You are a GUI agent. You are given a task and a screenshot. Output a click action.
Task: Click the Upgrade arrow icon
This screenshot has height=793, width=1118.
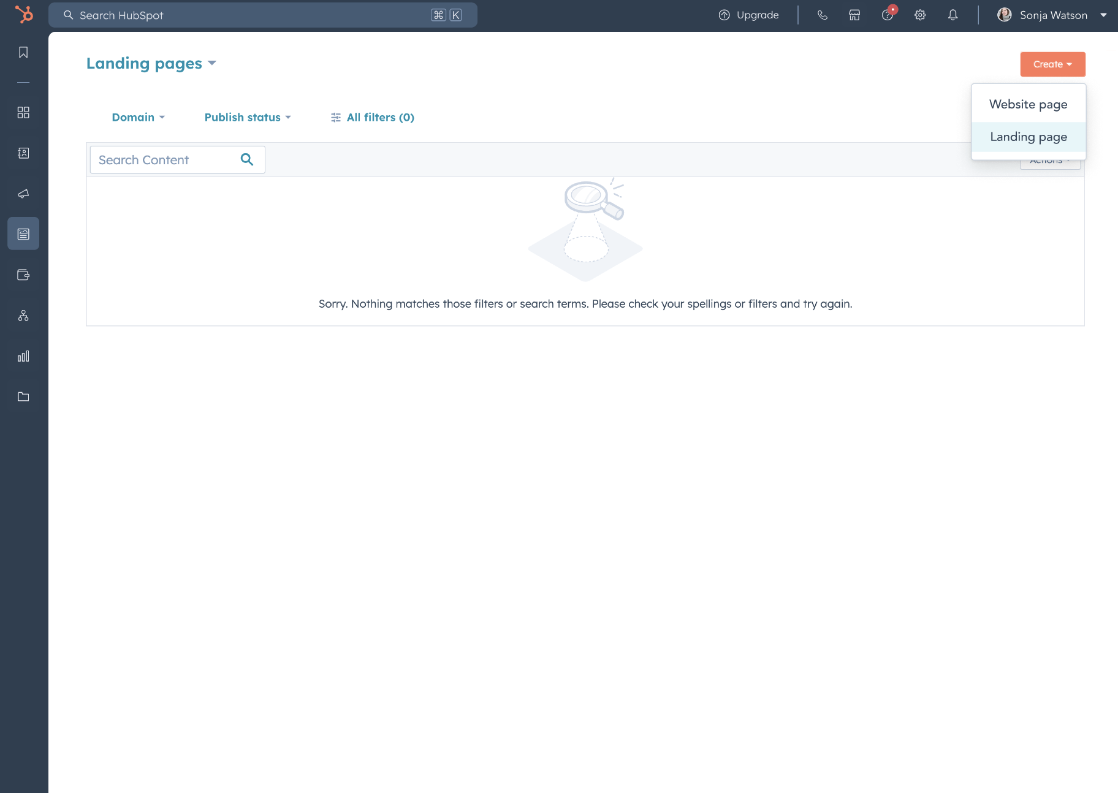[x=724, y=15]
